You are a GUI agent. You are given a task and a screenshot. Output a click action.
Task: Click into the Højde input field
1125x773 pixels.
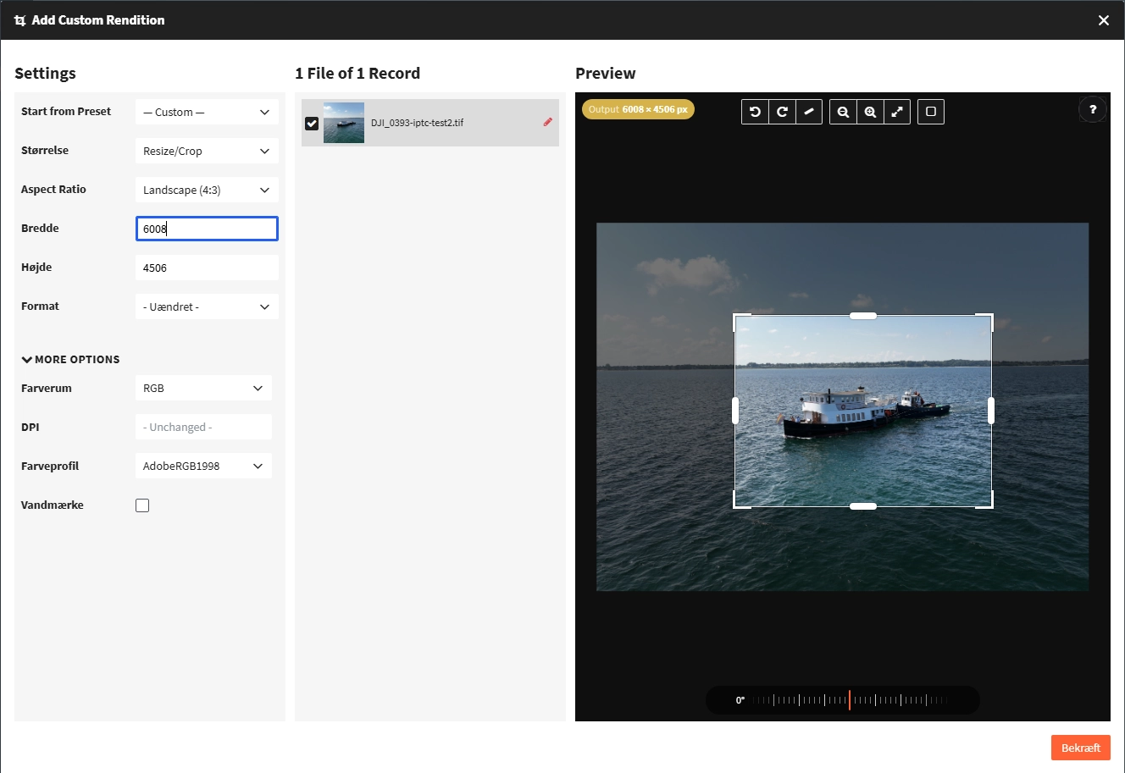[x=207, y=268]
